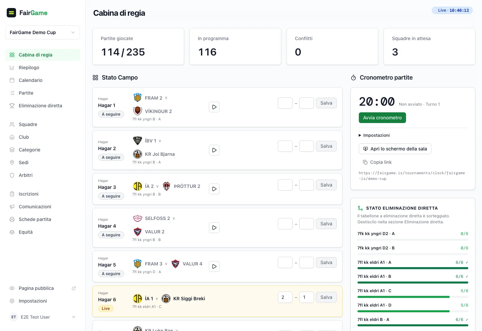Click the ÍBV 1 team crest
The height and width of the screenshot is (331, 482).
pyautogui.click(x=138, y=141)
